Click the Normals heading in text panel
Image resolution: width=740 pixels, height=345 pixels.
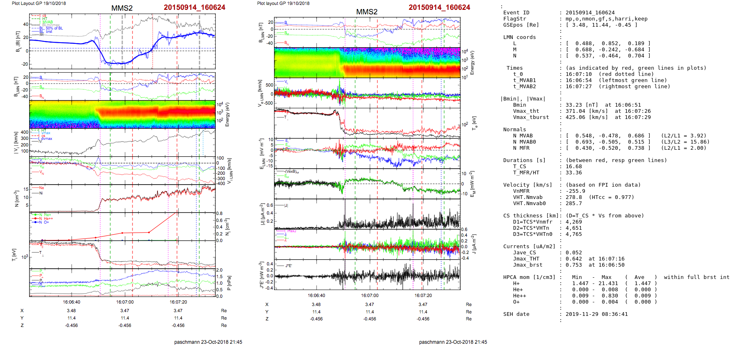514,130
